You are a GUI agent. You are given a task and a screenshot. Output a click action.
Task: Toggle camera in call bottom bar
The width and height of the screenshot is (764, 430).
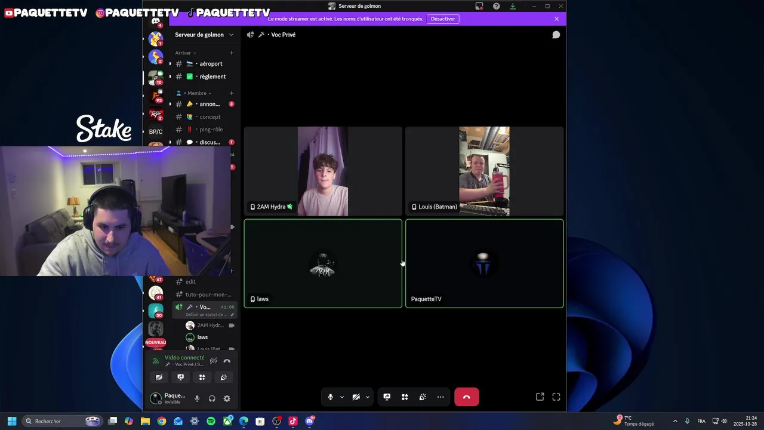pyautogui.click(x=356, y=397)
